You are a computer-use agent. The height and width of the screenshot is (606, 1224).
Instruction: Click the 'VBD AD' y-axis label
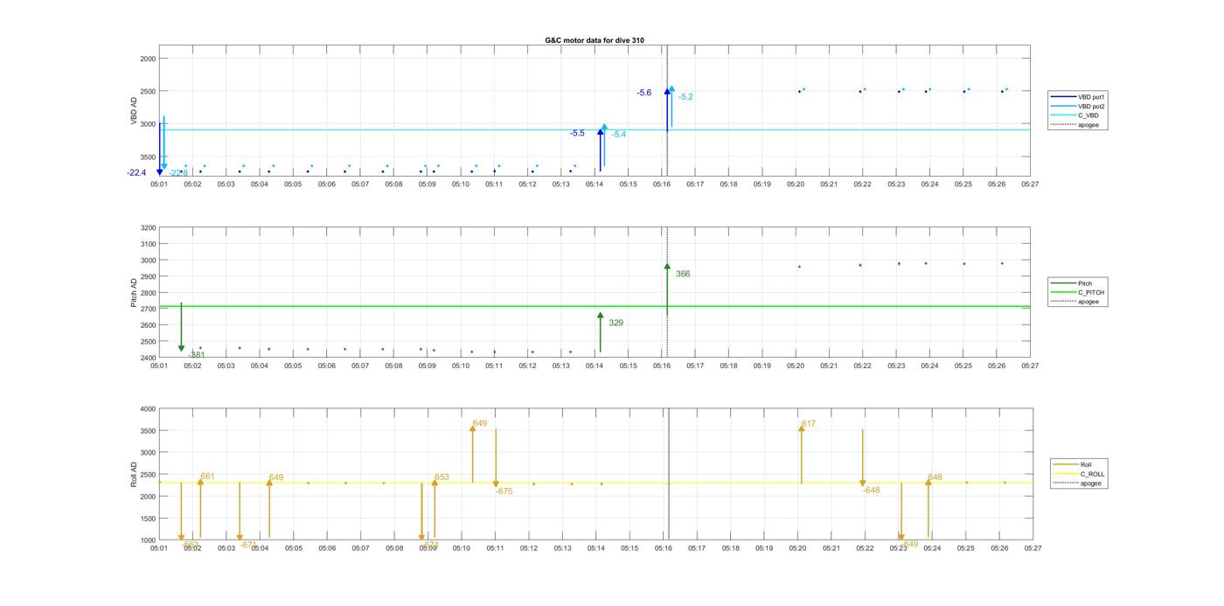coord(134,110)
